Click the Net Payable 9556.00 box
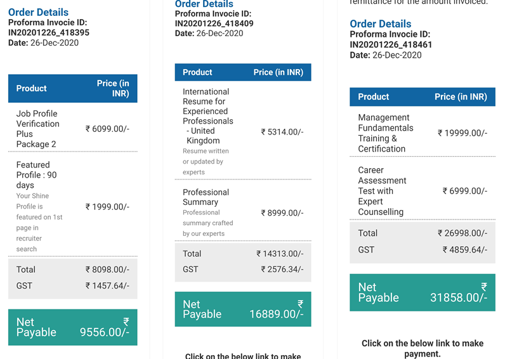Viewport: 505px width, 359px height. point(72,327)
